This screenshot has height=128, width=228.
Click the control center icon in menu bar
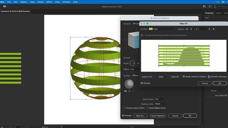[x=223, y=2]
